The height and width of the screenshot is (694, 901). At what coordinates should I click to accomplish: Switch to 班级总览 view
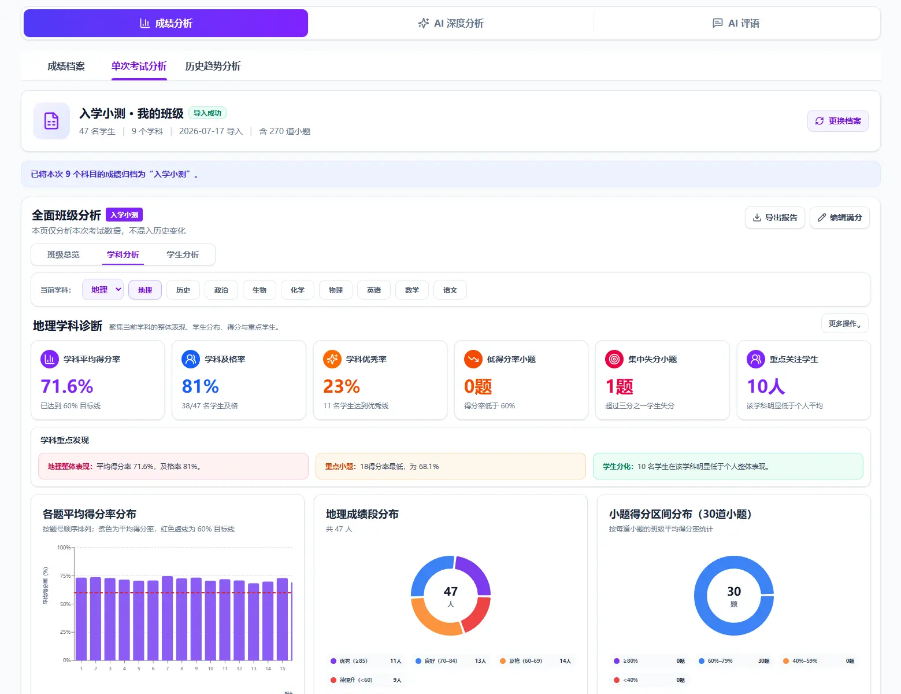coord(64,254)
